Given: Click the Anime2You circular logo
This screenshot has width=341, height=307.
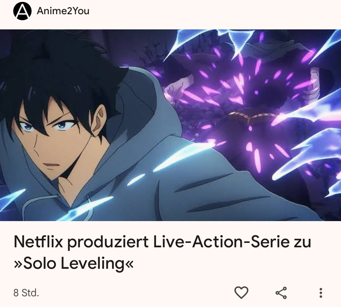Looking at the screenshot, I should (x=22, y=11).
